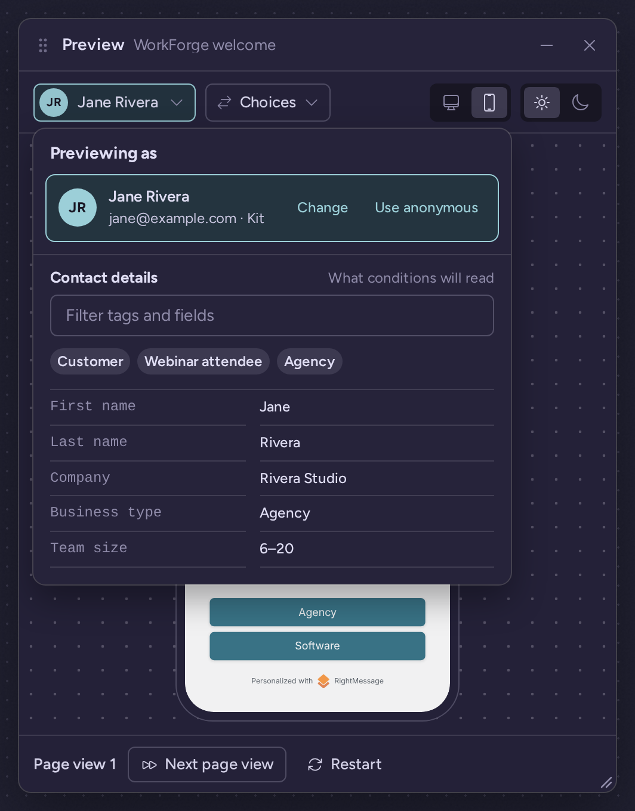
Task: Select dark theme moon icon
Action: 580,103
